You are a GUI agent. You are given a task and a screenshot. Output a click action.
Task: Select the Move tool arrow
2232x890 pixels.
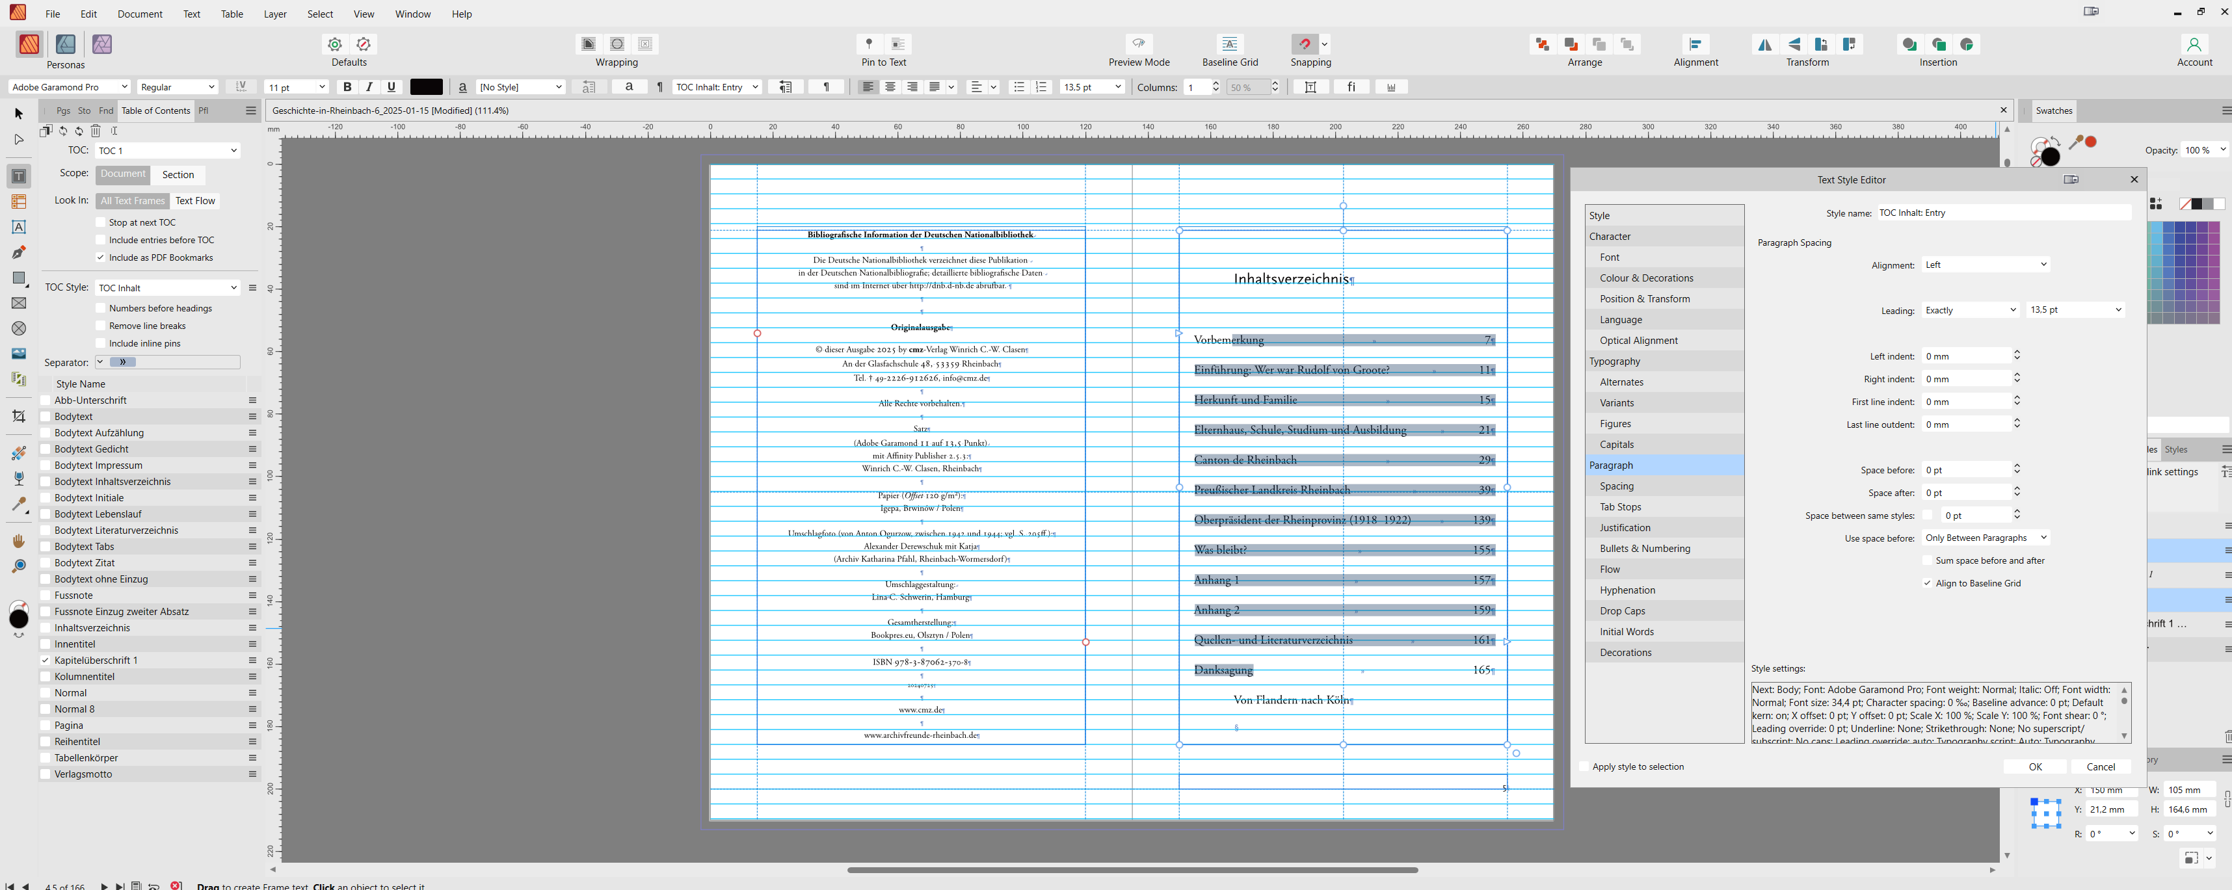point(19,113)
